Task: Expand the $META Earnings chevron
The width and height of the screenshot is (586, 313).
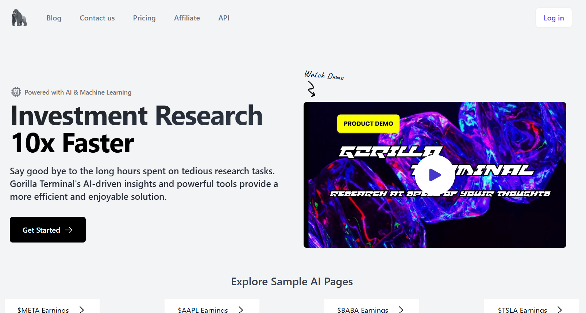Action: (x=82, y=310)
